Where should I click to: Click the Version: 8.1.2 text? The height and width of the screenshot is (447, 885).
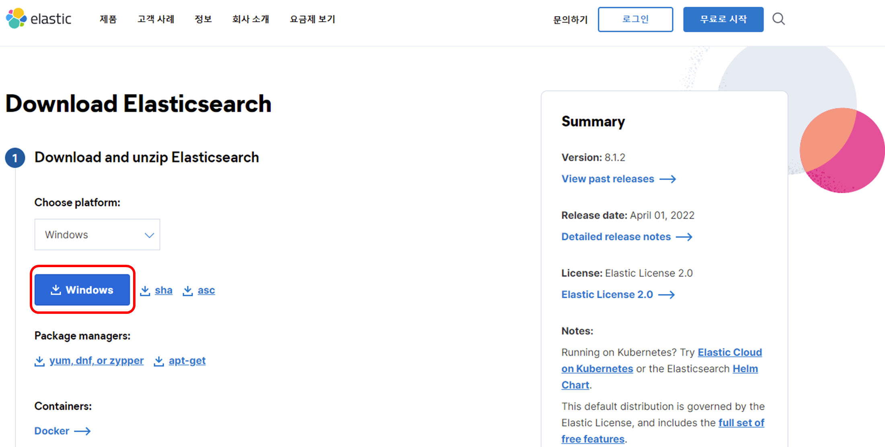pos(593,157)
